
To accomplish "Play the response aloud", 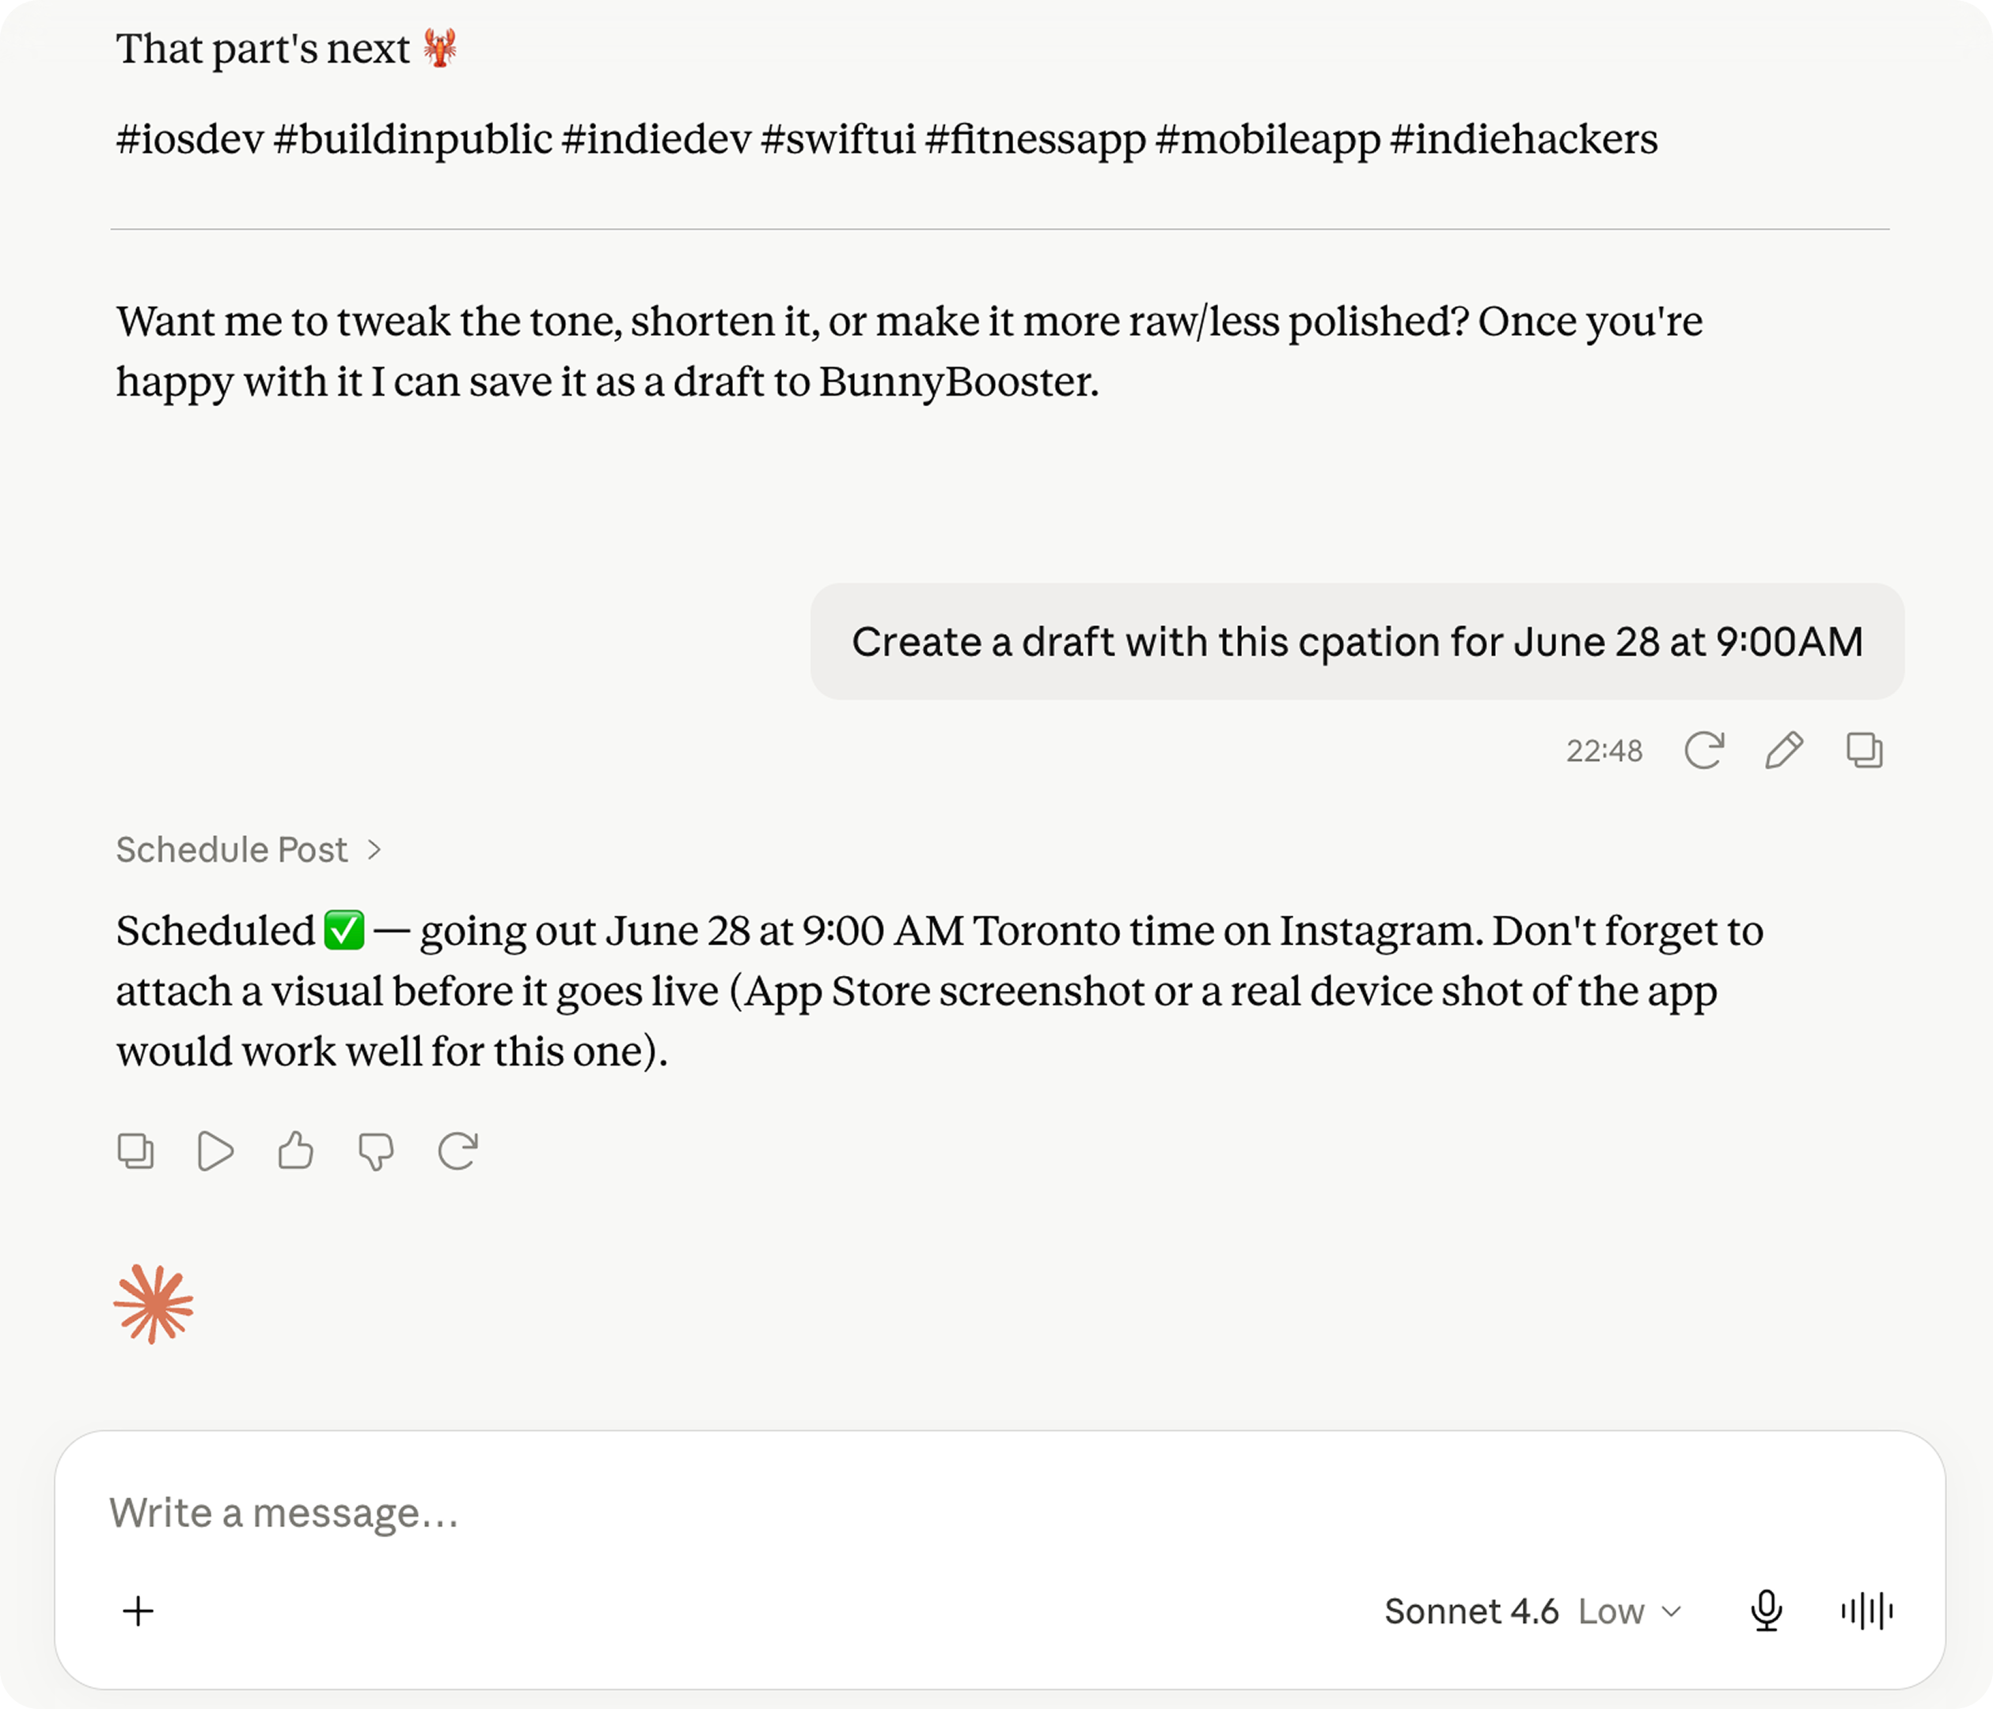I will click(x=215, y=1151).
